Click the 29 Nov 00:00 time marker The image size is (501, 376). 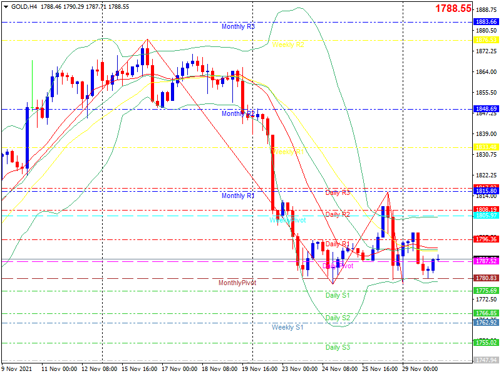420,368
